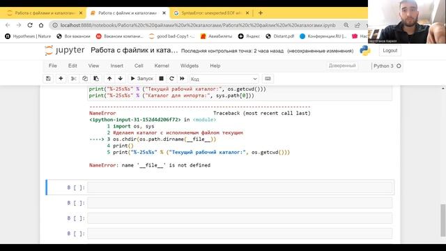Close the first browser tab
446x251 pixels.
coord(81,13)
